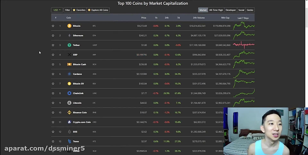Toggle the EOS favorite star
Viewport: 308px width, 155px height.
point(53,132)
